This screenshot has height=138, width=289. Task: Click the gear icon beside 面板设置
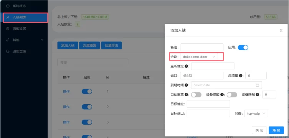click(x=8, y=29)
